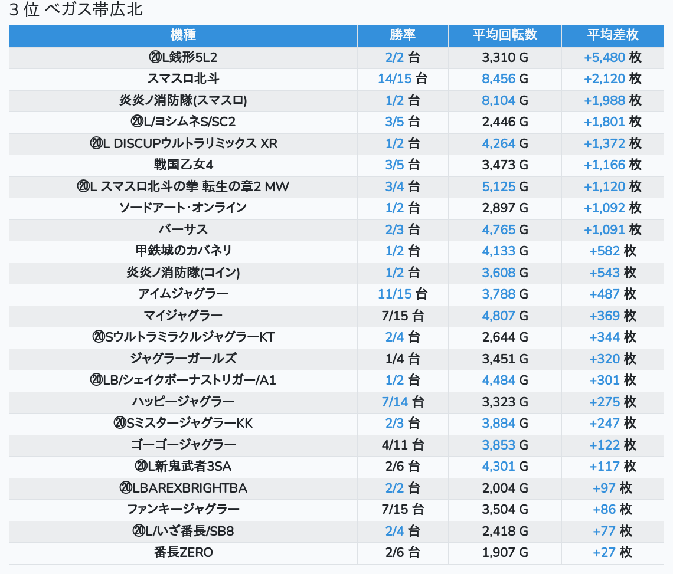The height and width of the screenshot is (574, 673).
Task: Click the 3位 ベガス帯広北 heading
Action: tap(76, 10)
